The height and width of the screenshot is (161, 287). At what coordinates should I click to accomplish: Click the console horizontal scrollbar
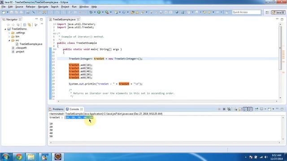pos(165,142)
